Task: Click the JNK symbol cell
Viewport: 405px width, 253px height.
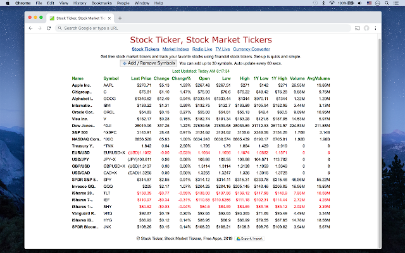Action: pyautogui.click(x=107, y=226)
